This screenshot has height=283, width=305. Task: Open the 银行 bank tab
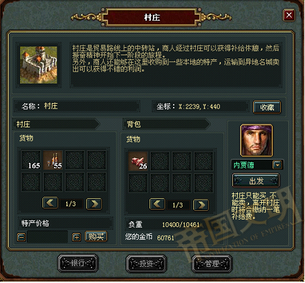[78, 263]
